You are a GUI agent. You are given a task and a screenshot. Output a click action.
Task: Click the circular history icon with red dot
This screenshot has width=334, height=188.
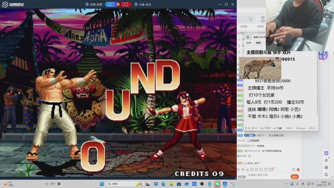[326, 160]
